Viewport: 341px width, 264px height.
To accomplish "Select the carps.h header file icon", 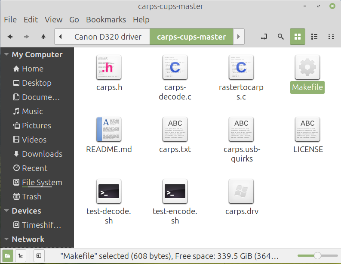I will (x=109, y=67).
